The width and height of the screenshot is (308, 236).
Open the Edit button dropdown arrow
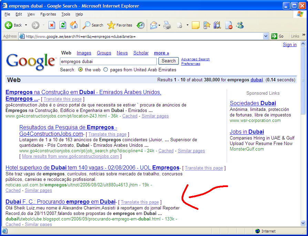(x=187, y=25)
